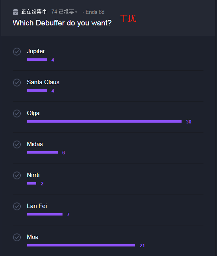Click the Ends 6d label
Image resolution: width=217 pixels, height=256 pixels.
pos(95,12)
